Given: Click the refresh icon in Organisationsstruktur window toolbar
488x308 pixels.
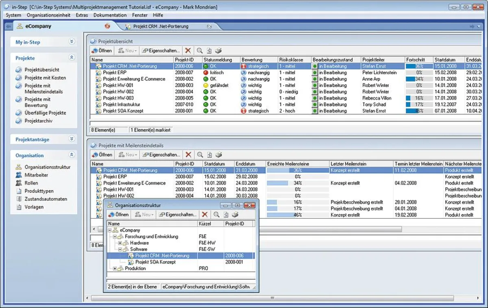Looking at the screenshot, I should pyautogui.click(x=226, y=214).
